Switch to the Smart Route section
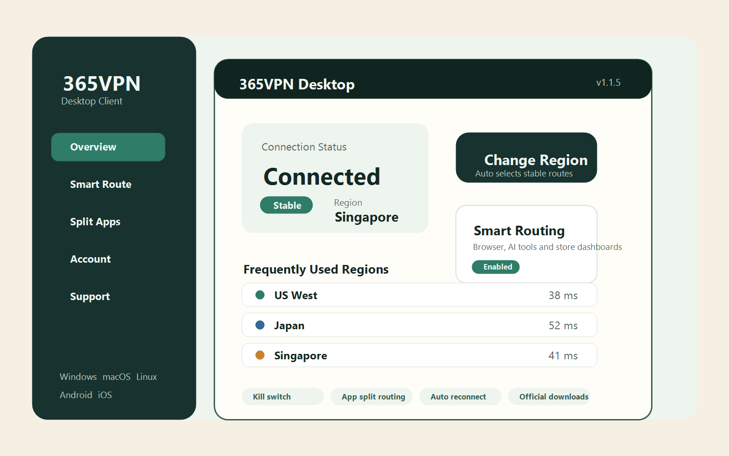Screen dimensions: 729x456 point(101,184)
